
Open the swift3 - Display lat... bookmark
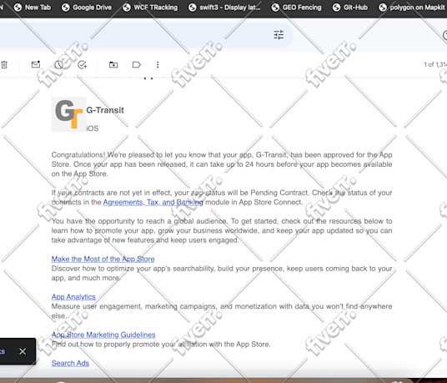(x=224, y=8)
